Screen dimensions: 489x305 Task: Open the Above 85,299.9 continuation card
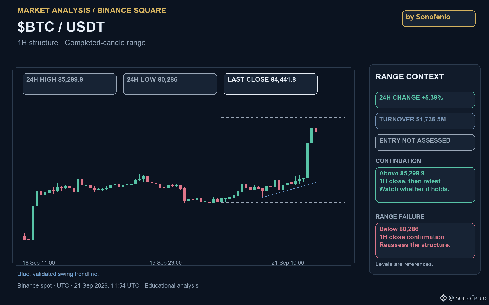coord(425,185)
